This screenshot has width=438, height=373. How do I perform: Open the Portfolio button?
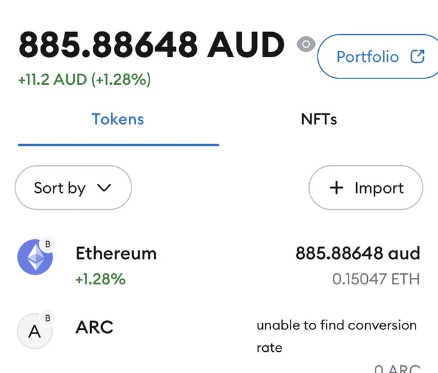coord(377,57)
